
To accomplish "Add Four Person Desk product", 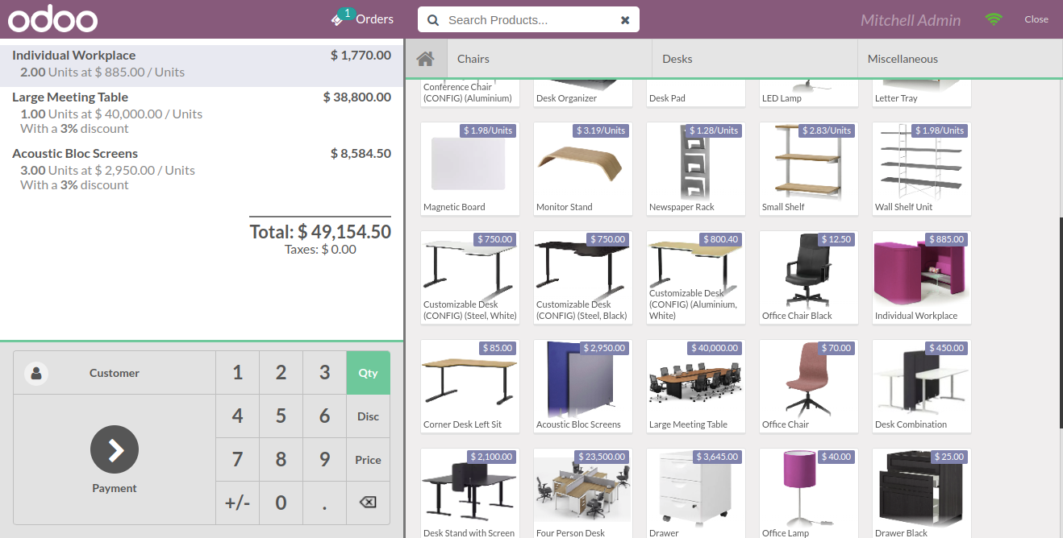I will click(x=583, y=493).
